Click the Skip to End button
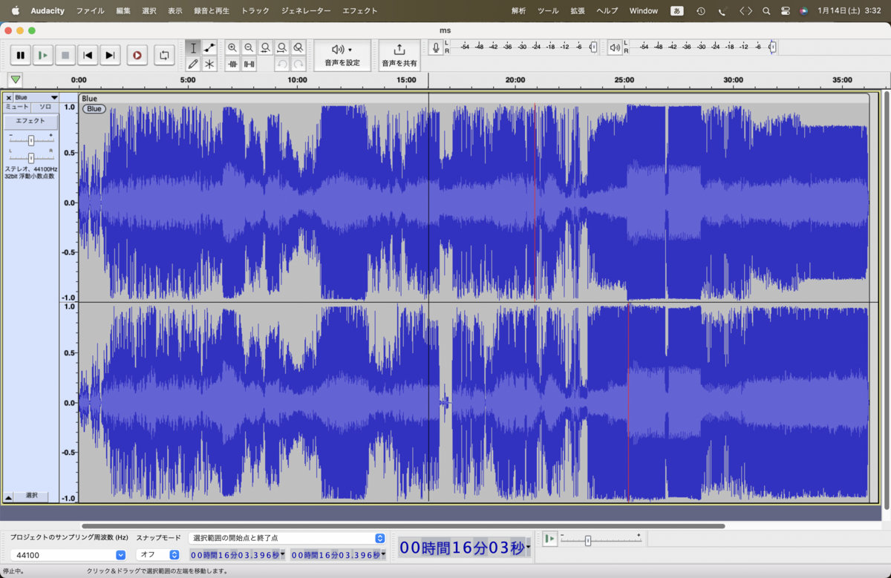 tap(110, 55)
